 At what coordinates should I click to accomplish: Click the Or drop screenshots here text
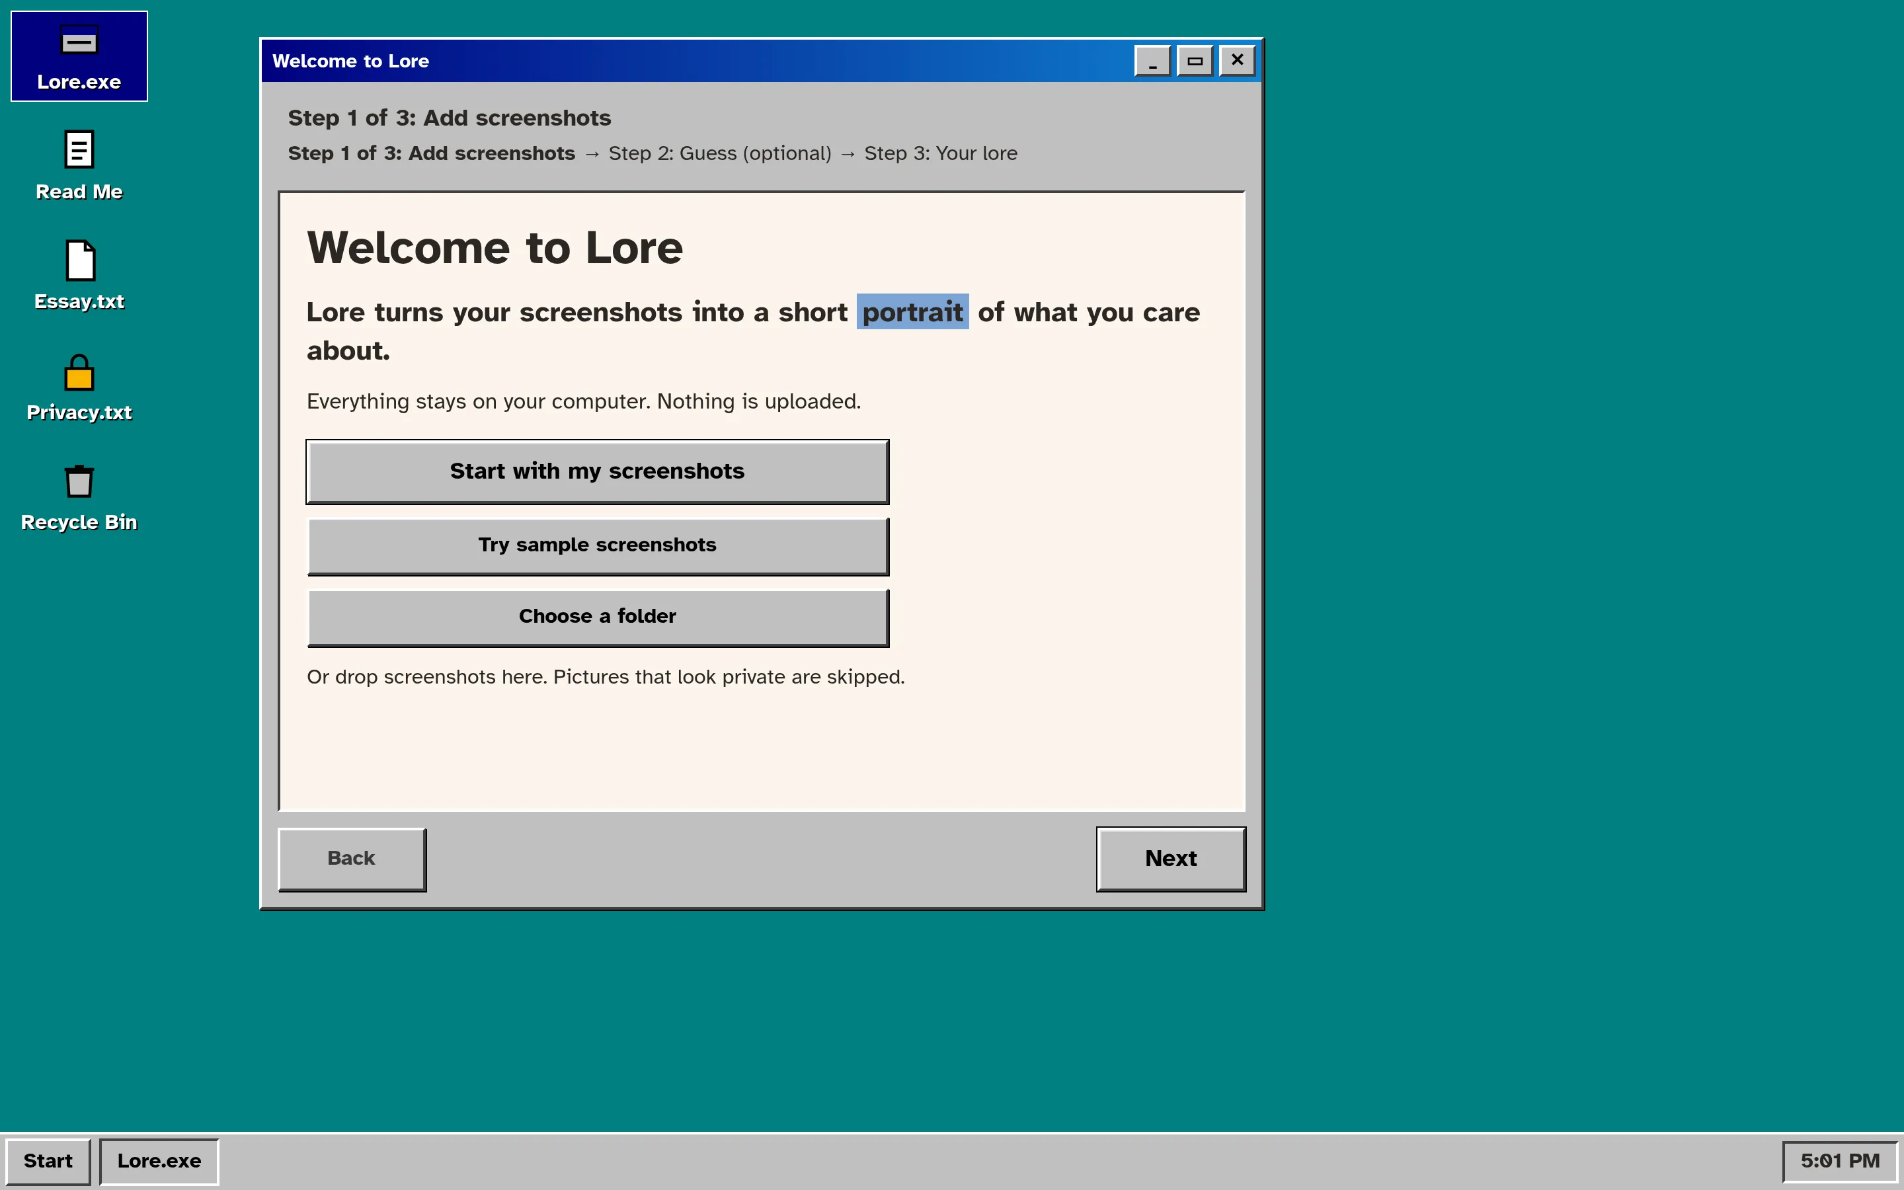pyautogui.click(x=606, y=677)
